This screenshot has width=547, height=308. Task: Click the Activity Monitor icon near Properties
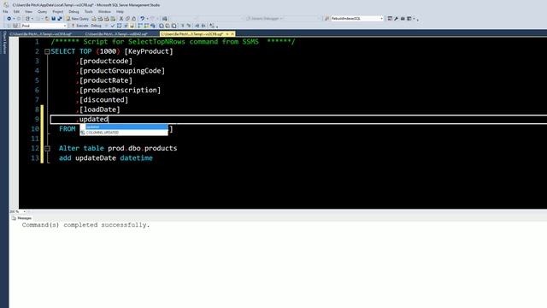403,19
